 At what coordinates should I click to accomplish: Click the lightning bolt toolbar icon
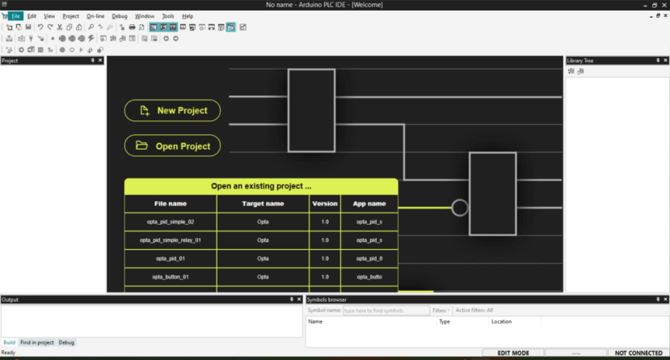[91, 39]
